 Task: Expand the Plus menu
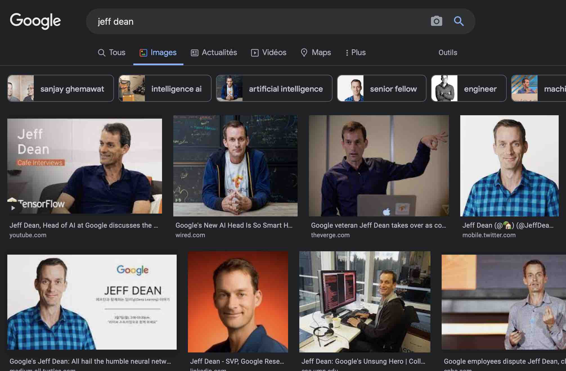click(x=356, y=53)
